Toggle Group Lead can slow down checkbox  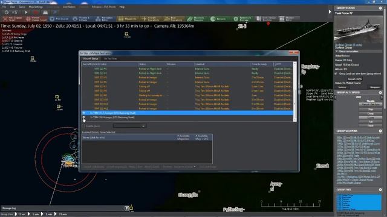[336, 74]
